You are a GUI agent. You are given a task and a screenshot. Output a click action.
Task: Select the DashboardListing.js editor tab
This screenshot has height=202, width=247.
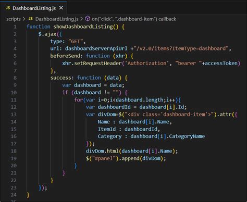coord(33,8)
